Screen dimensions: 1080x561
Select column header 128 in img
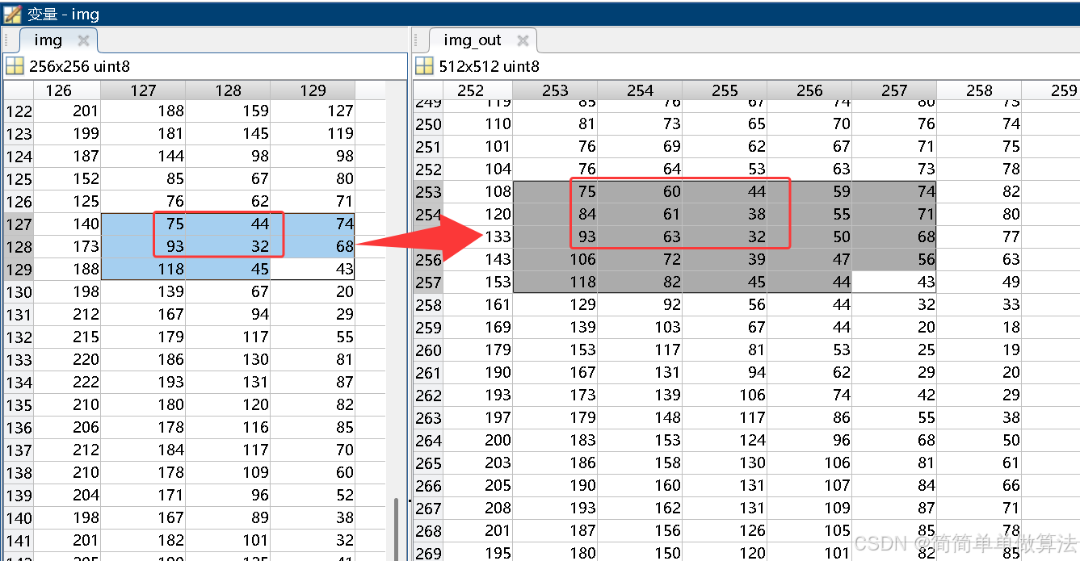228,90
